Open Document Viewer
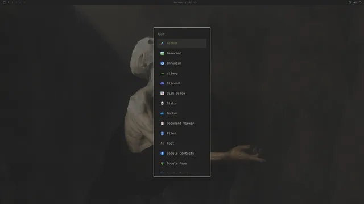Image resolution: width=364 pixels, height=204 pixels. click(181, 124)
